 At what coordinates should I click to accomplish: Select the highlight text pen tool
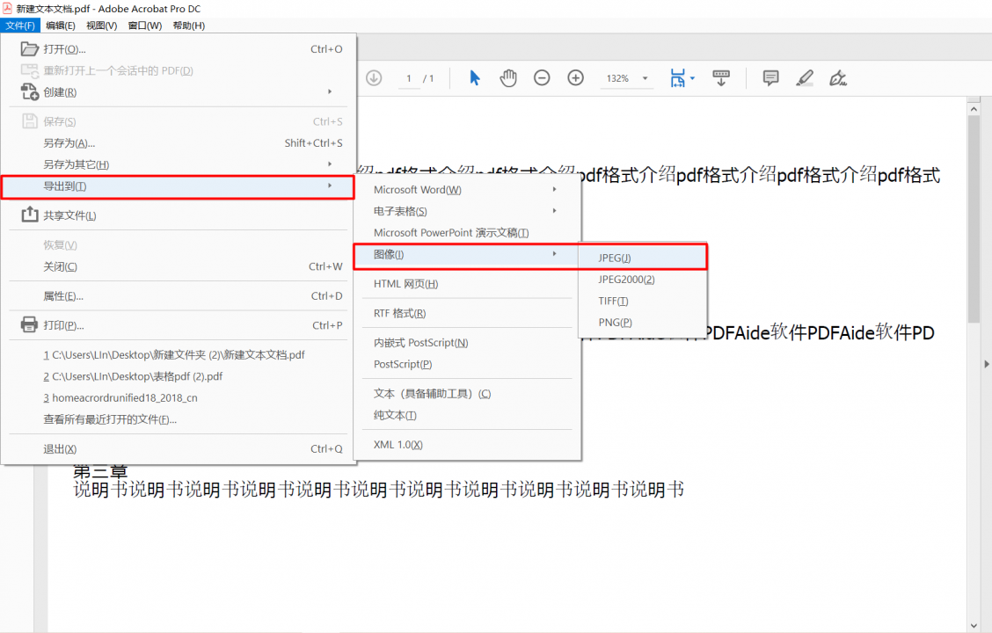coord(804,77)
